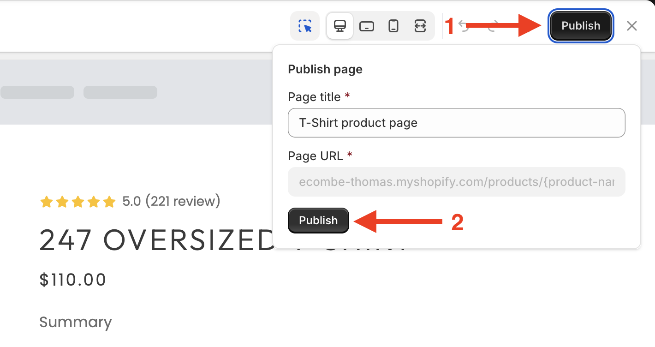Confirm with Publish button inside popup
This screenshot has height=347, width=655.
(x=318, y=221)
